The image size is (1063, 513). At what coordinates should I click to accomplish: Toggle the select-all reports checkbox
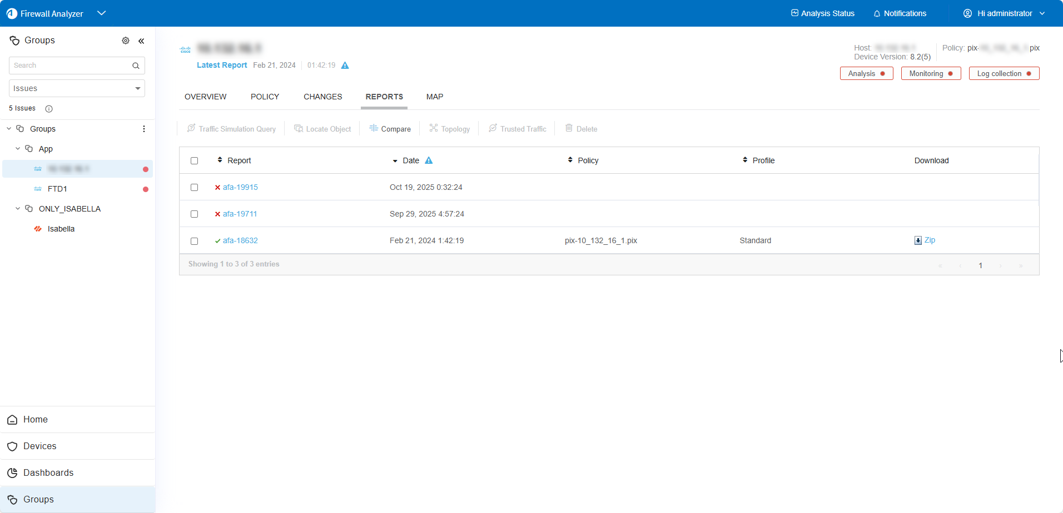[195, 161]
